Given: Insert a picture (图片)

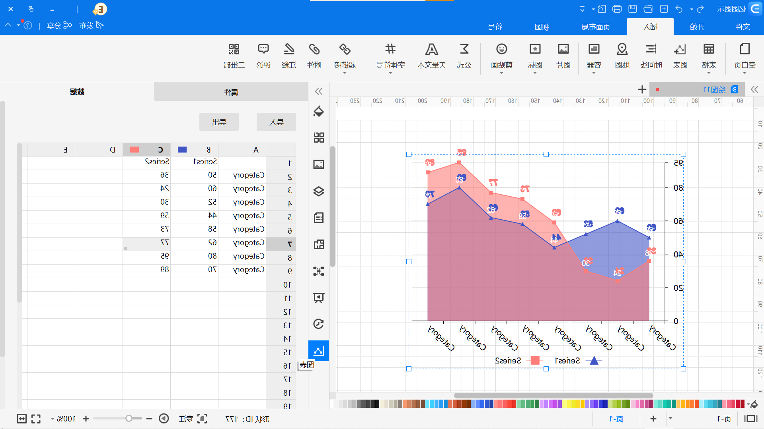Looking at the screenshot, I should (x=563, y=56).
